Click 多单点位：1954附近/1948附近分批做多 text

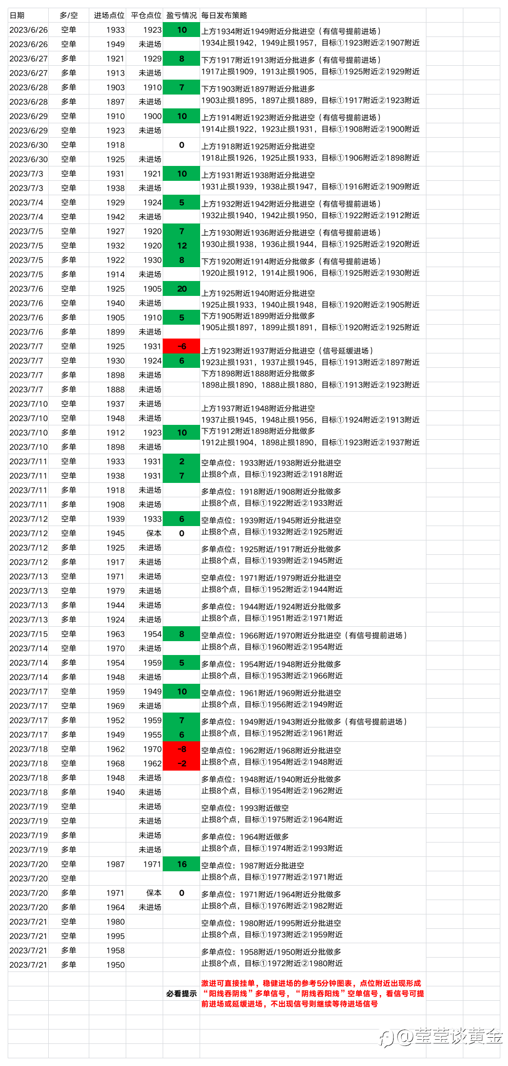tap(271, 664)
